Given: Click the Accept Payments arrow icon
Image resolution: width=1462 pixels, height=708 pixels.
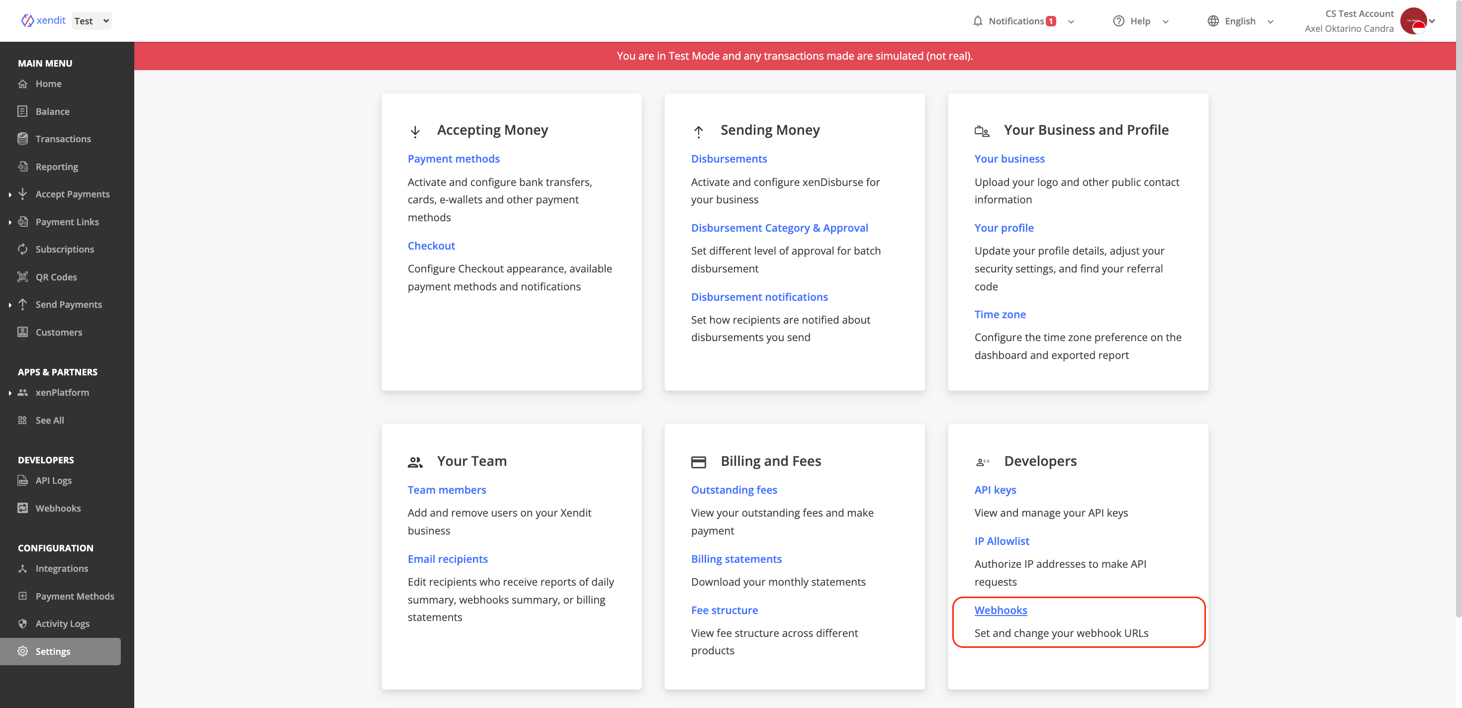Looking at the screenshot, I should click(23, 194).
